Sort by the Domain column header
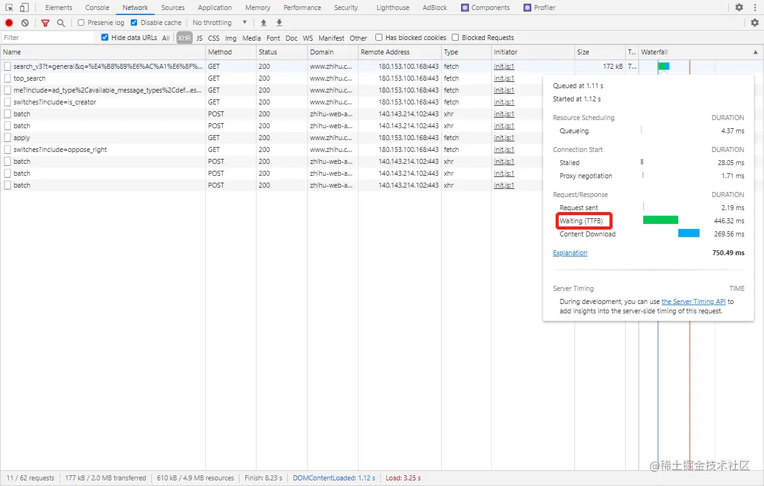This screenshot has height=486, width=764. [x=333, y=53]
